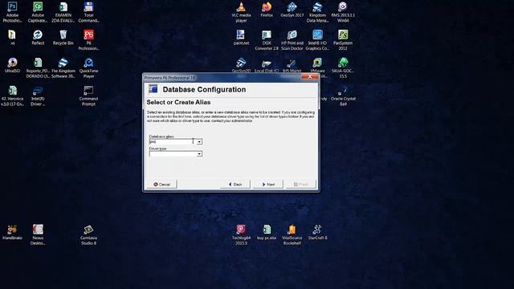The width and height of the screenshot is (514, 289).
Task: Launch PanSystem 2012 shortcut
Action: (x=343, y=39)
